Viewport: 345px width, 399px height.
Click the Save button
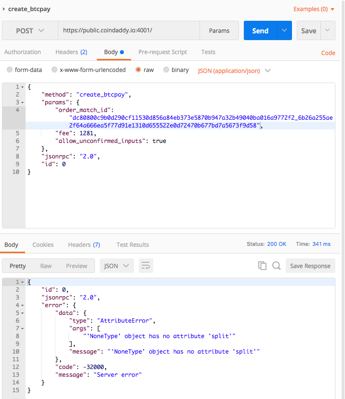tap(309, 30)
